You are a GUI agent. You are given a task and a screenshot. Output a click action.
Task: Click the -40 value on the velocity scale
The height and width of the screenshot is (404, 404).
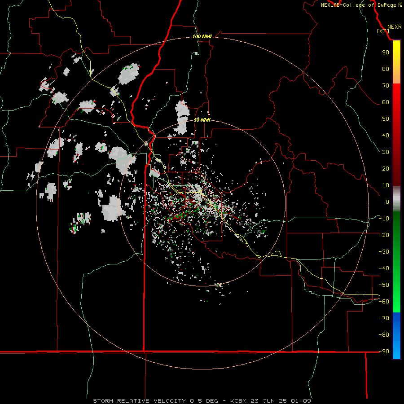pyautogui.click(x=384, y=268)
